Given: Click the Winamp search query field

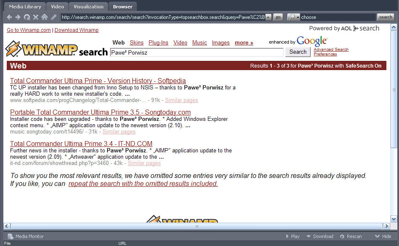Looking at the screenshot, I should pyautogui.click(x=197, y=52).
